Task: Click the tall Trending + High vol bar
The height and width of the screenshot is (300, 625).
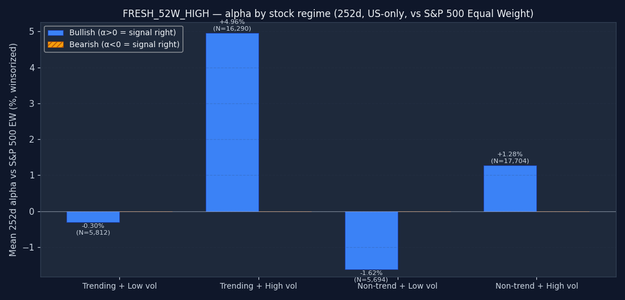Action: pyautogui.click(x=232, y=122)
